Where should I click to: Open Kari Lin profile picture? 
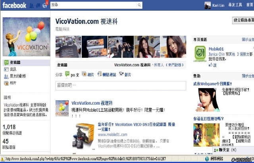208,5
